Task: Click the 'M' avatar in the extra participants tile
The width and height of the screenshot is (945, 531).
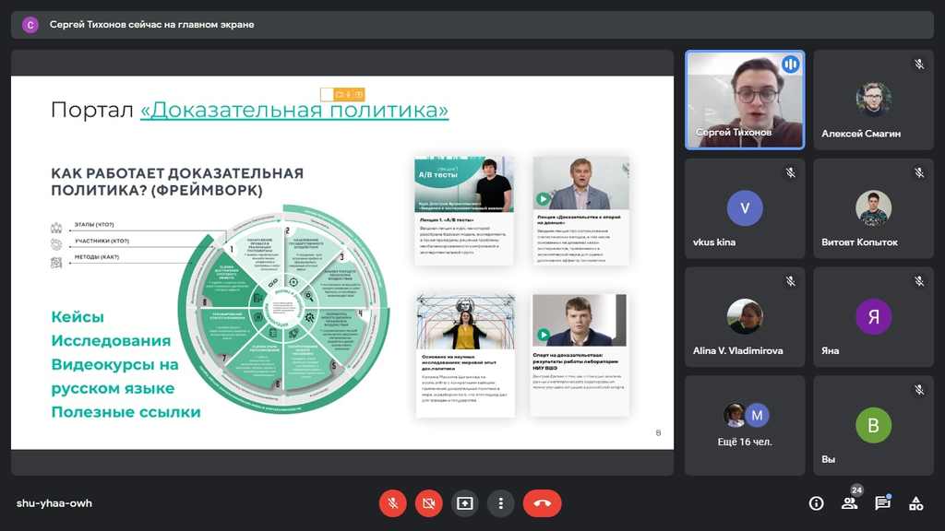Action: click(757, 416)
